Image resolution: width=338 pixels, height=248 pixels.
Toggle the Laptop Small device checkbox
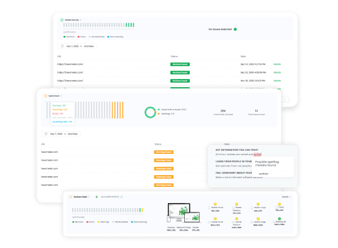click(x=209, y=222)
